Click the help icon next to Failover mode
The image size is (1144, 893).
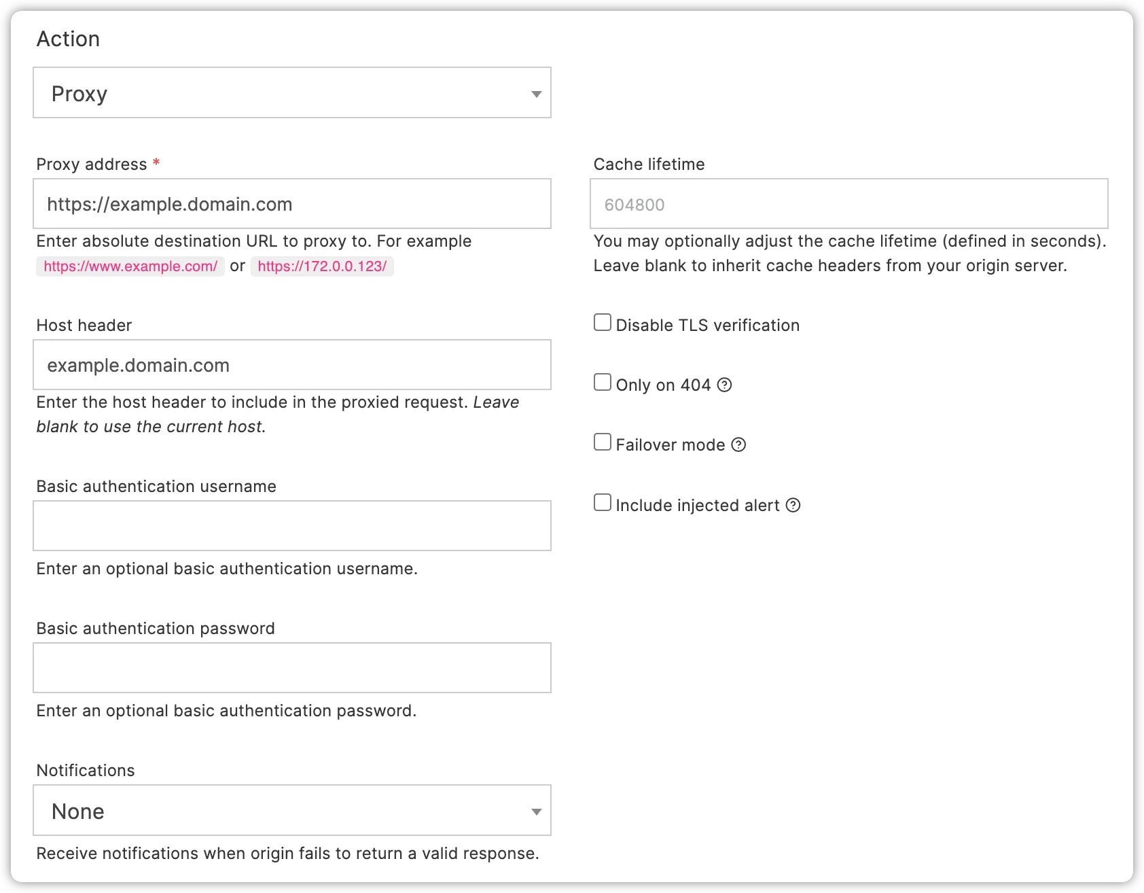coord(738,444)
